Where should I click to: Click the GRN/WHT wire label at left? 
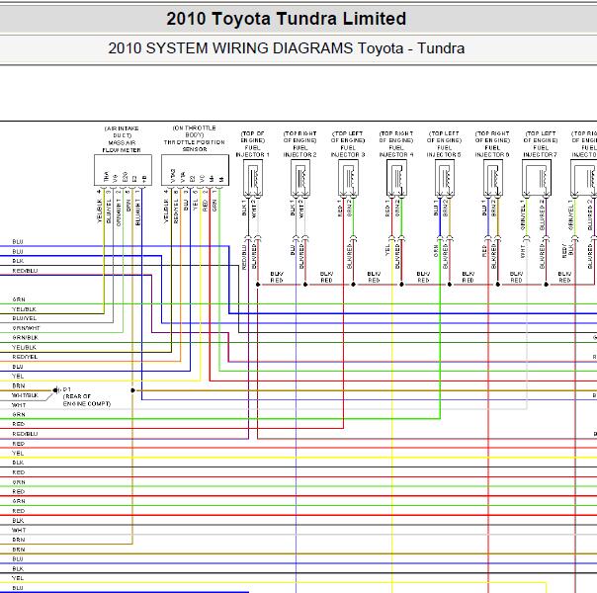click(x=27, y=327)
